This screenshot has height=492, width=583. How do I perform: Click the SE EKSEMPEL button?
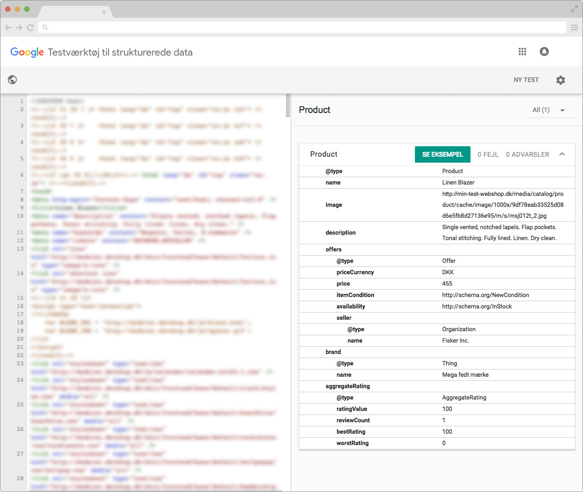pyautogui.click(x=442, y=154)
